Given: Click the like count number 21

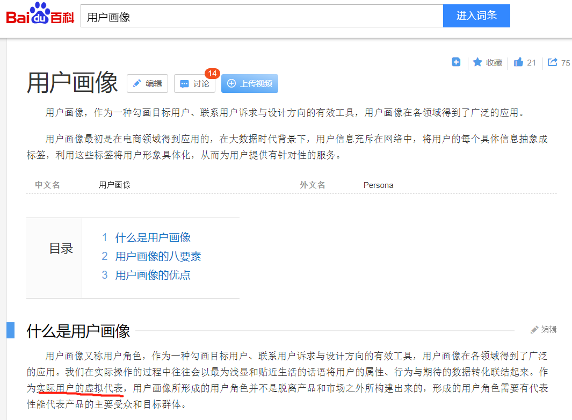Looking at the screenshot, I should point(533,62).
